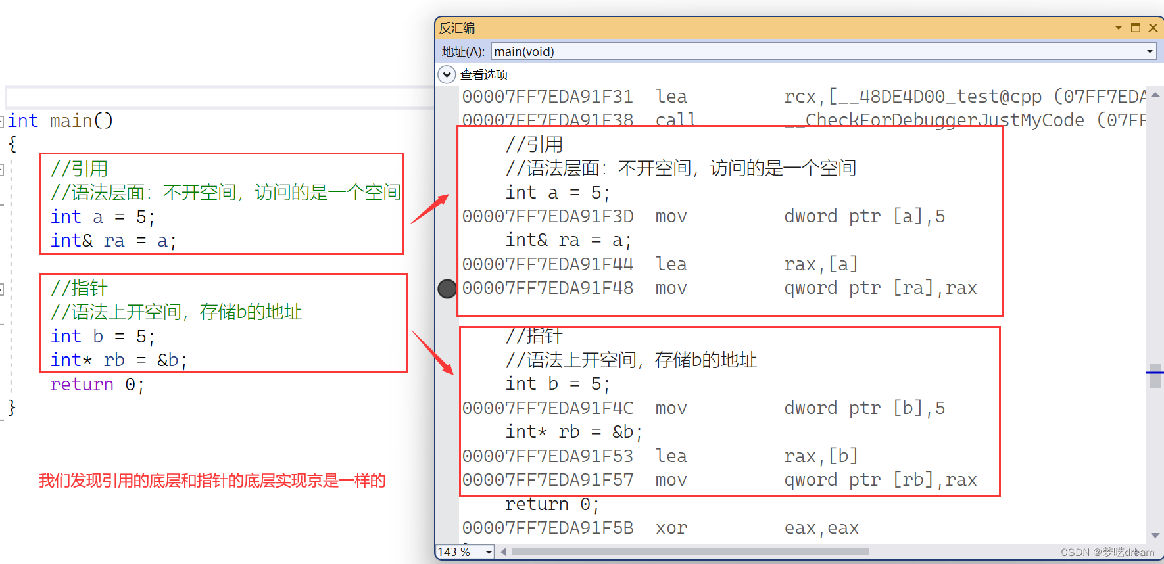Click 'int& ra = a;' source line in disassembly

tap(568, 241)
